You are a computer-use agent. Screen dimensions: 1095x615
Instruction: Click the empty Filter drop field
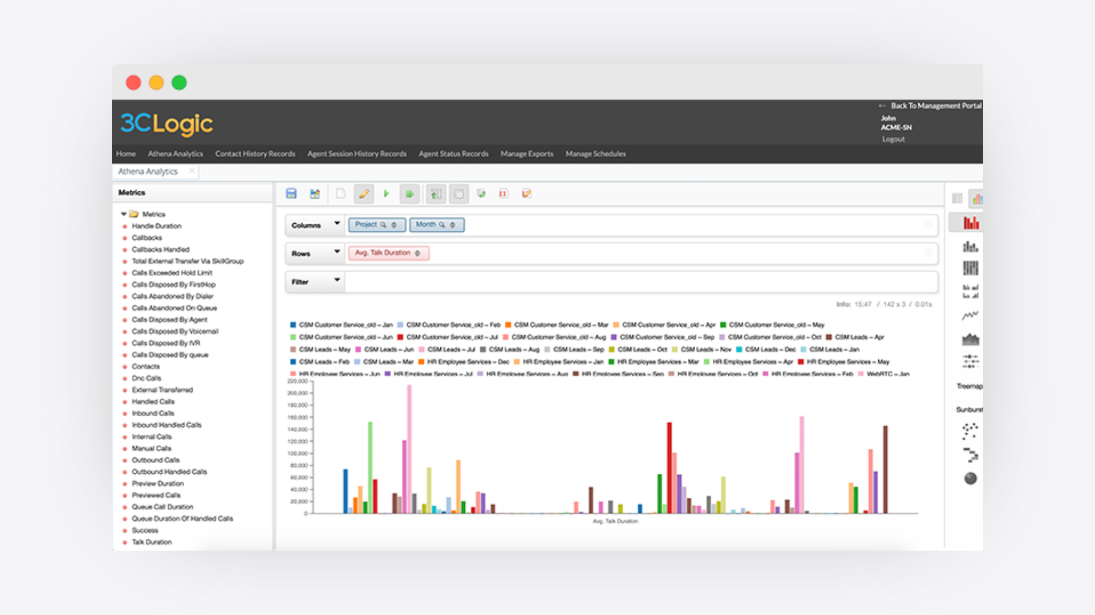(x=641, y=281)
